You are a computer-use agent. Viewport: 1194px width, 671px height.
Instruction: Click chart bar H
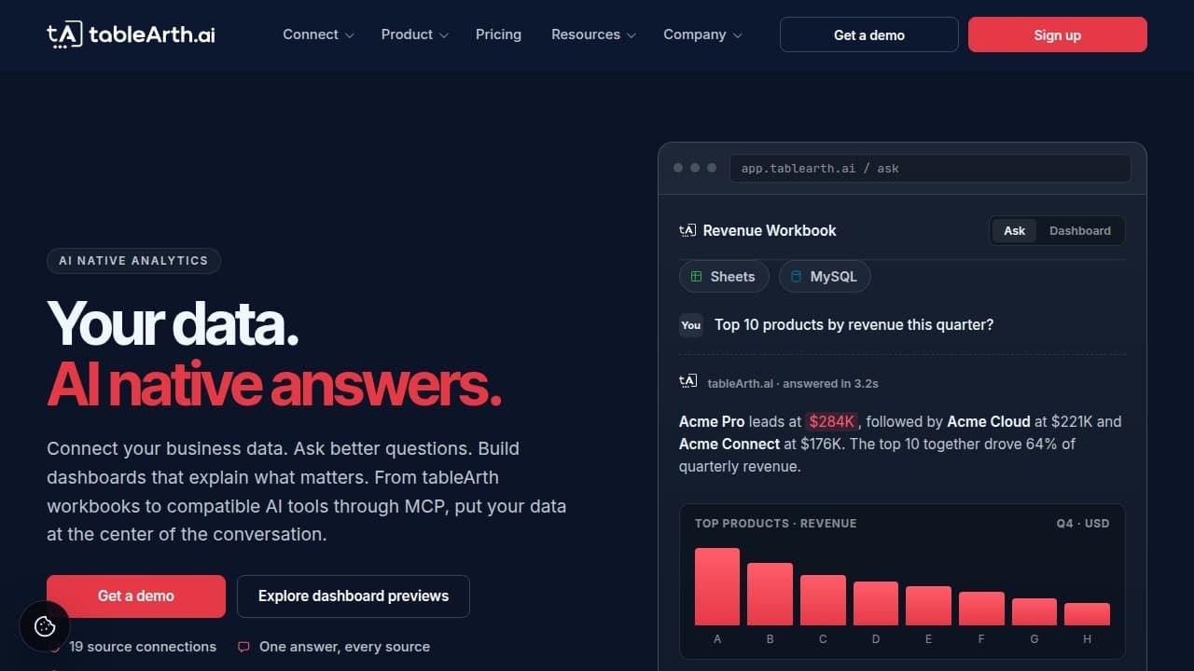coord(1087,614)
